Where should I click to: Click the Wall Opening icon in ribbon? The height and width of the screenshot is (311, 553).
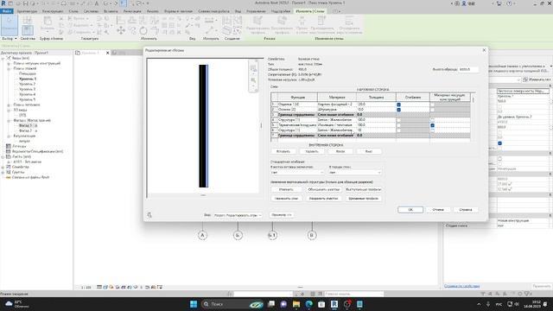click(x=302, y=22)
